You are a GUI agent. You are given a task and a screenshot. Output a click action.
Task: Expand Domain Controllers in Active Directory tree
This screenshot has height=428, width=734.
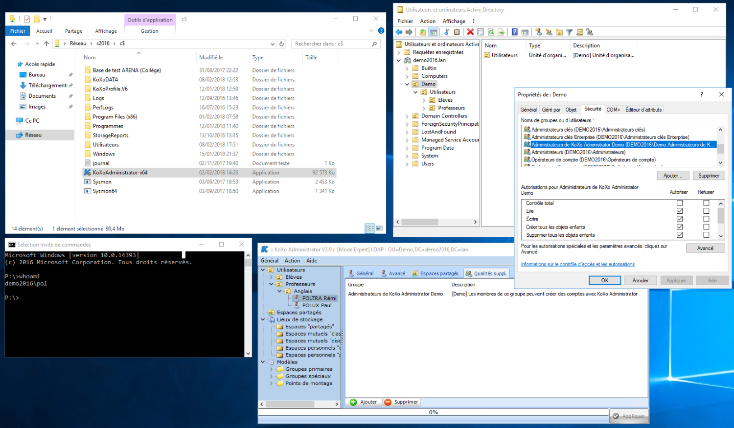click(x=407, y=116)
